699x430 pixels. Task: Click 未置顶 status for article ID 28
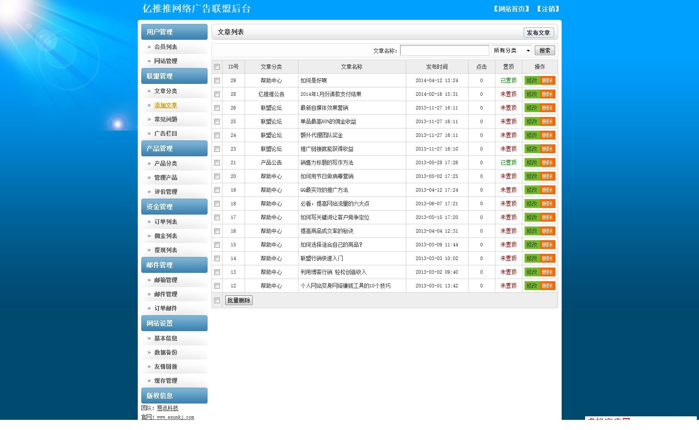508,94
